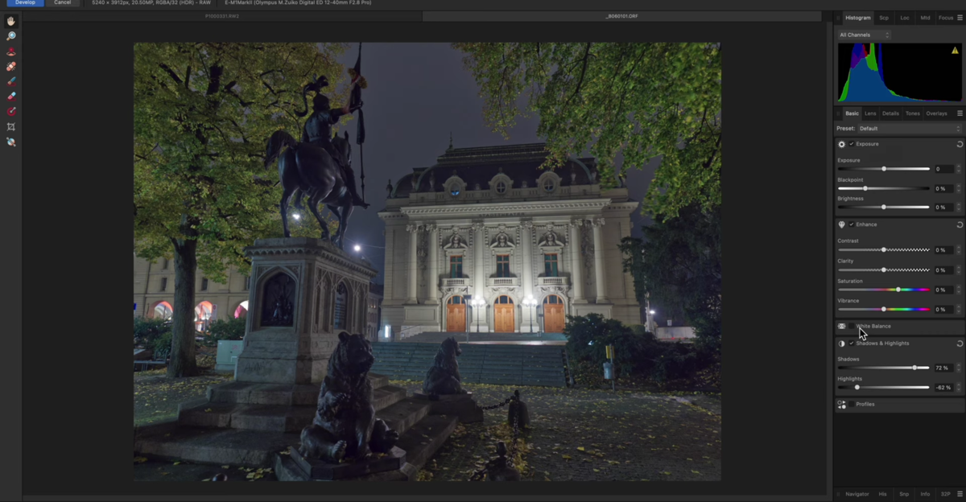Switch to the Lens tab

tap(870, 113)
